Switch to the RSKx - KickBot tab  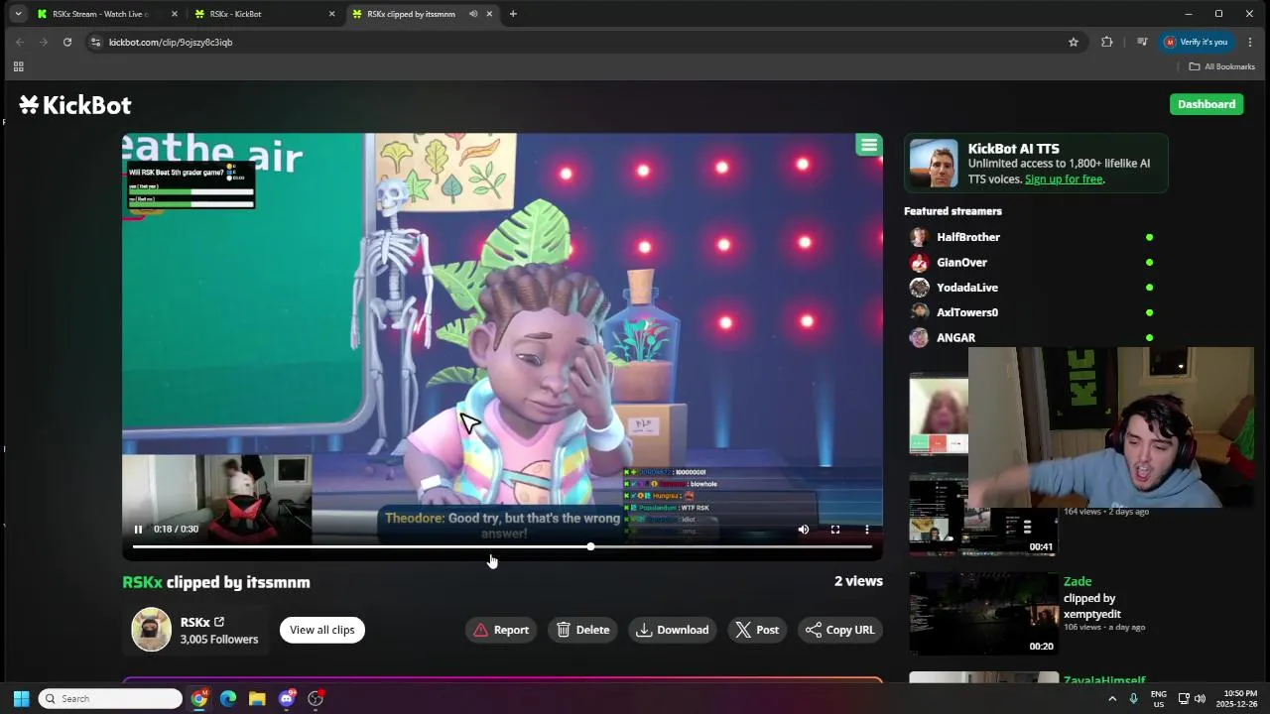(263, 14)
